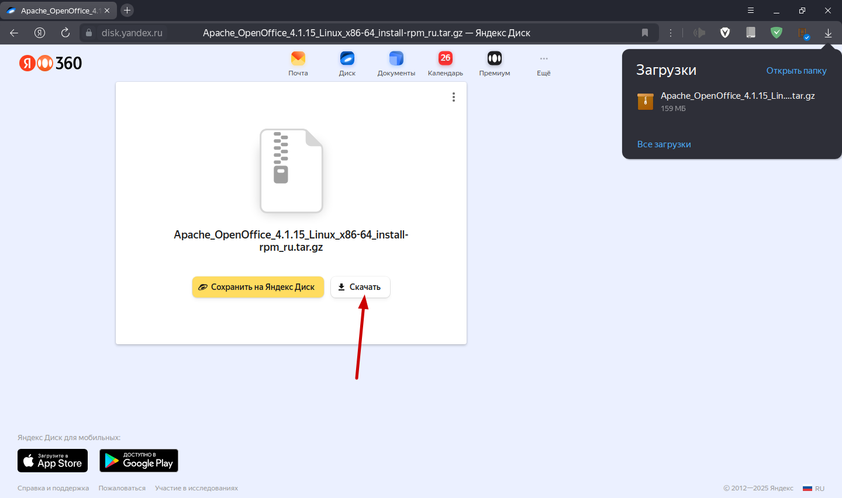842x498 pixels.
Task: Click the Скачать download button
Action: click(x=360, y=287)
